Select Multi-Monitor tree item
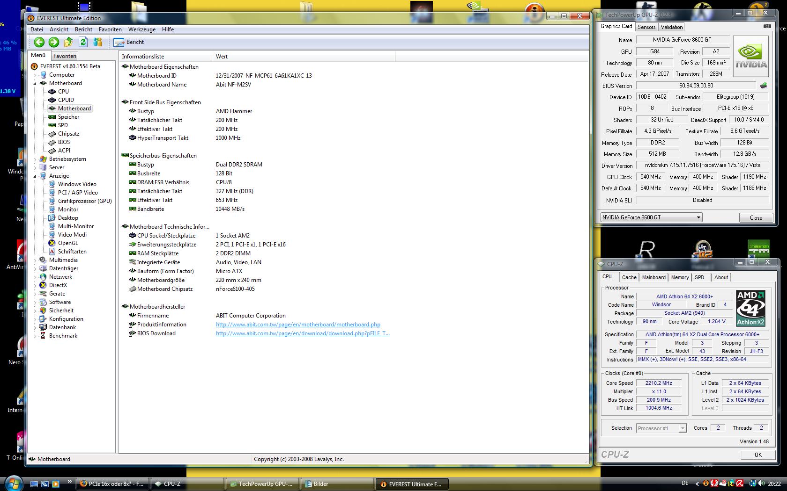This screenshot has height=491, width=787. click(x=75, y=226)
